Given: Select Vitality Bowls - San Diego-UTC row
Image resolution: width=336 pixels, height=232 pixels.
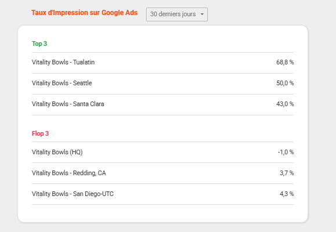Looking at the screenshot, I should [x=163, y=194].
